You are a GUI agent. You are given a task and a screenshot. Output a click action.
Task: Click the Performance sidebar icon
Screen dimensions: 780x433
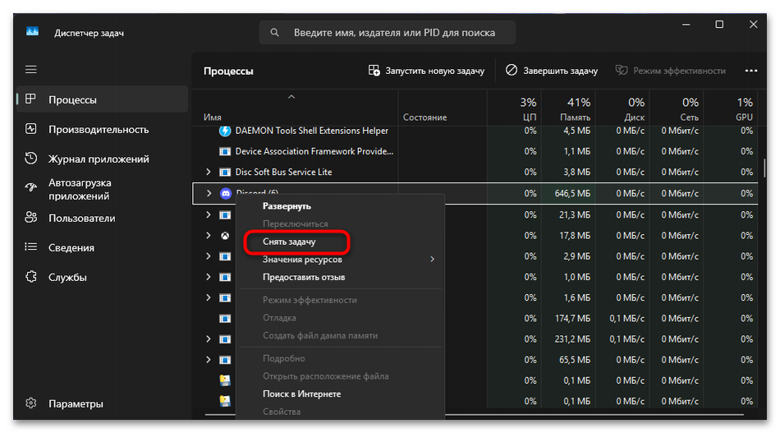click(x=31, y=129)
